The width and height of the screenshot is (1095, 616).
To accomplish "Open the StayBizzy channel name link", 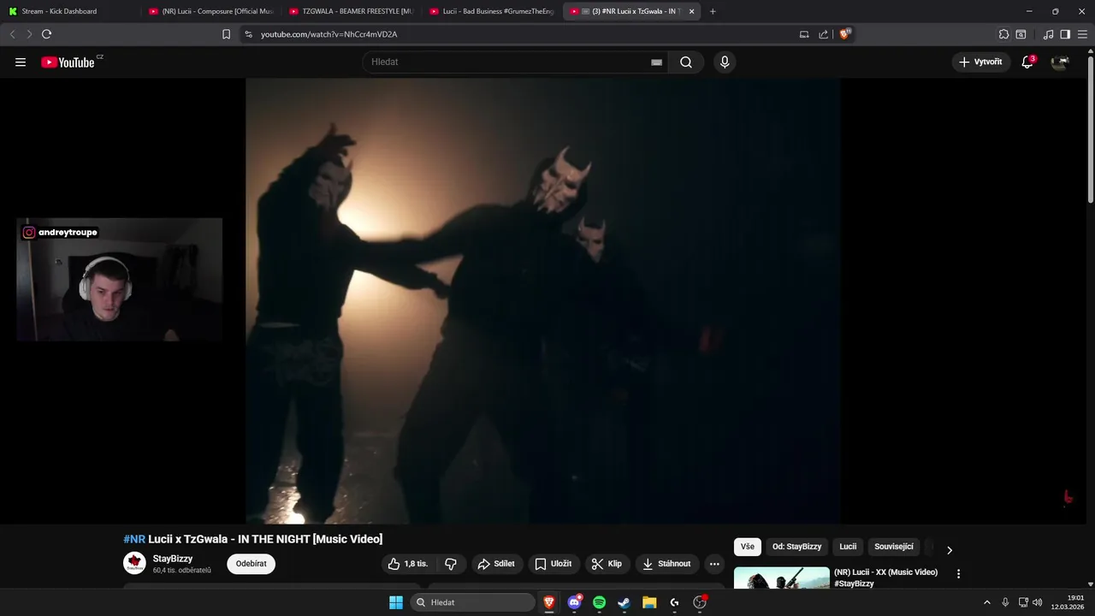I will tap(173, 559).
